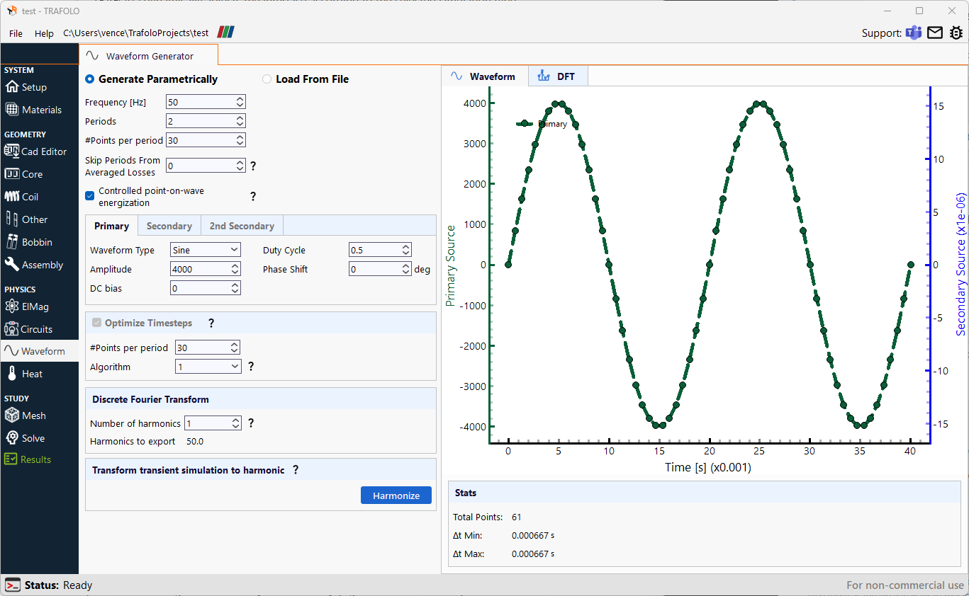
Task: Open the Waveform Type dropdown
Action: (x=206, y=250)
